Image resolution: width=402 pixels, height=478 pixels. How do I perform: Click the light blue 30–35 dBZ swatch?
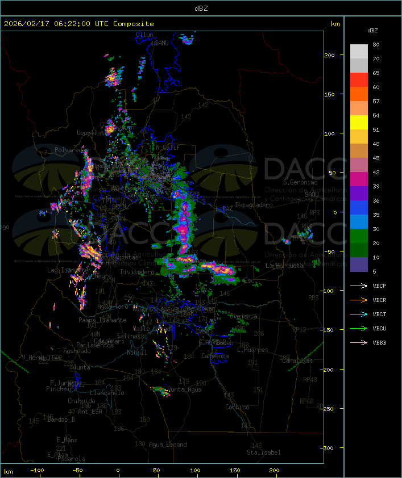(x=359, y=221)
